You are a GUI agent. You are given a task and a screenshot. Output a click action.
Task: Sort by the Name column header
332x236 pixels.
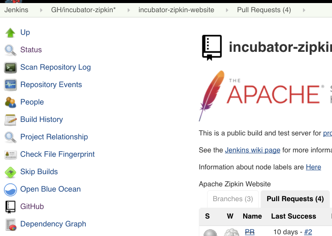coord(252,216)
